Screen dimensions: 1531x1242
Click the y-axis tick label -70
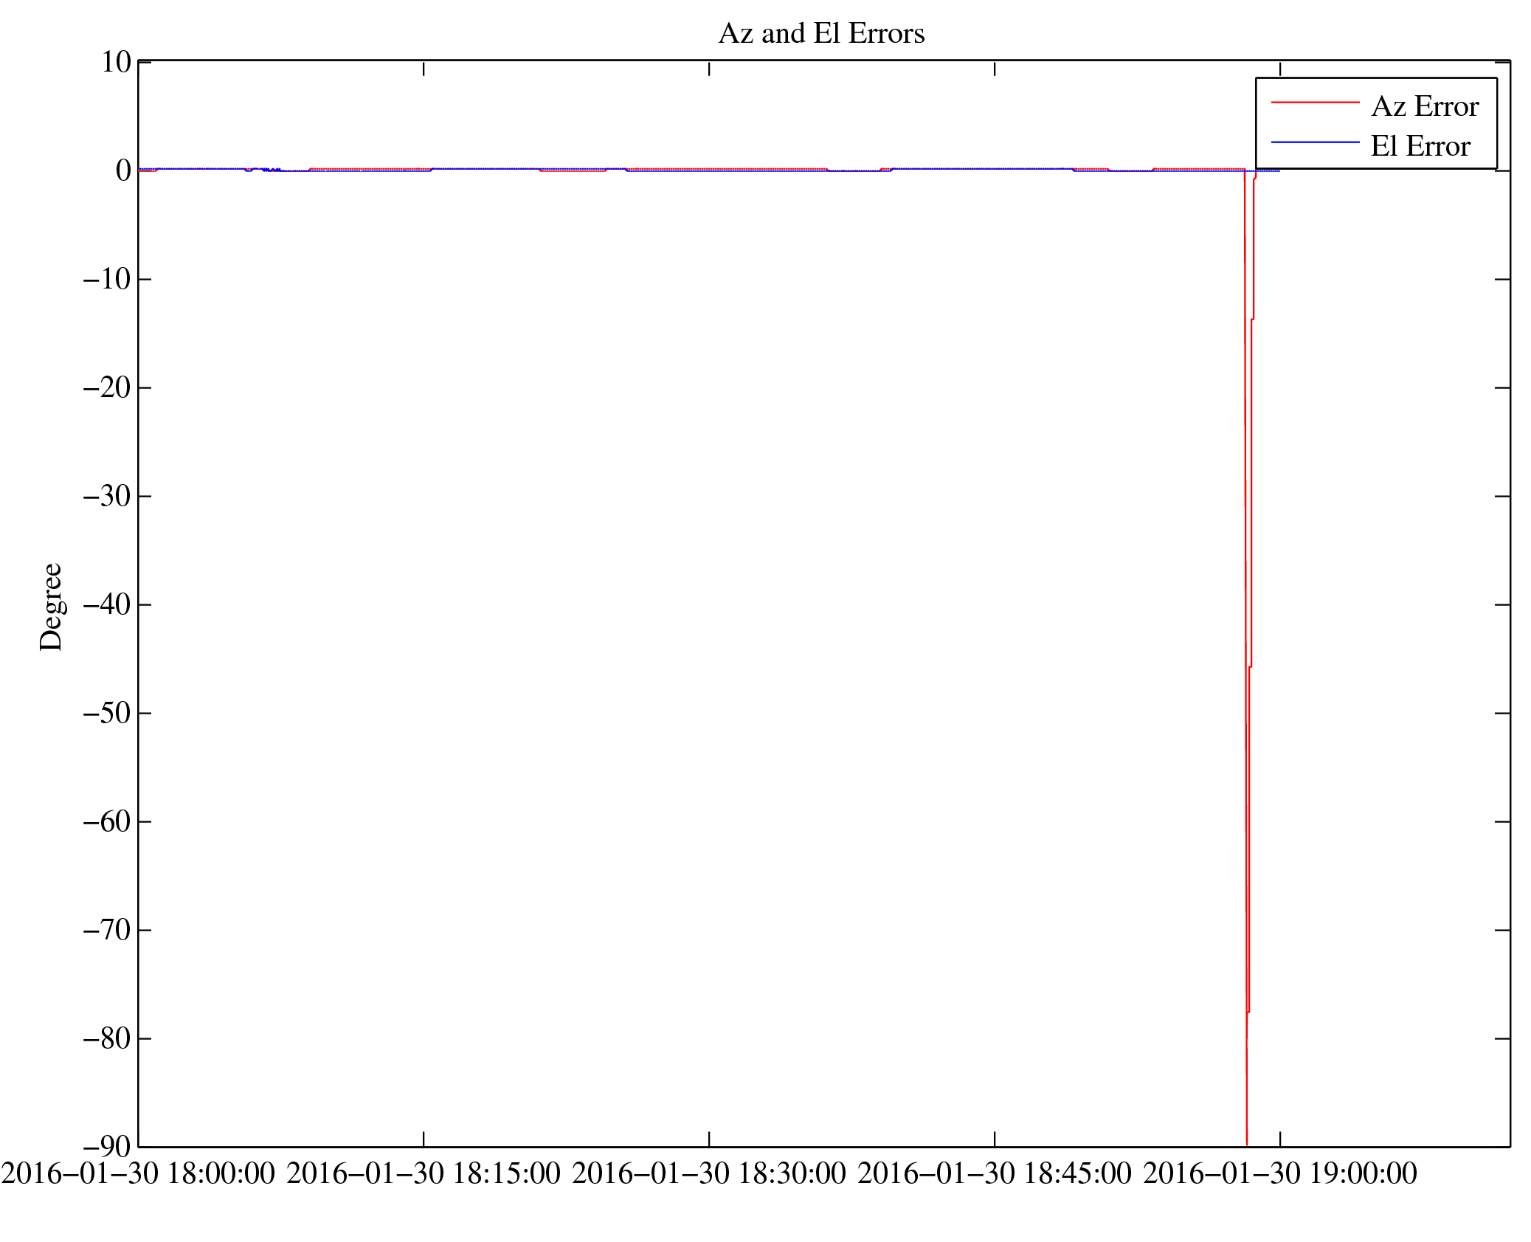point(107,930)
